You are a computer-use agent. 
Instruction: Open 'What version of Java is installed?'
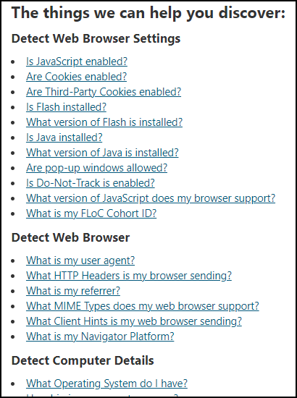tap(102, 153)
